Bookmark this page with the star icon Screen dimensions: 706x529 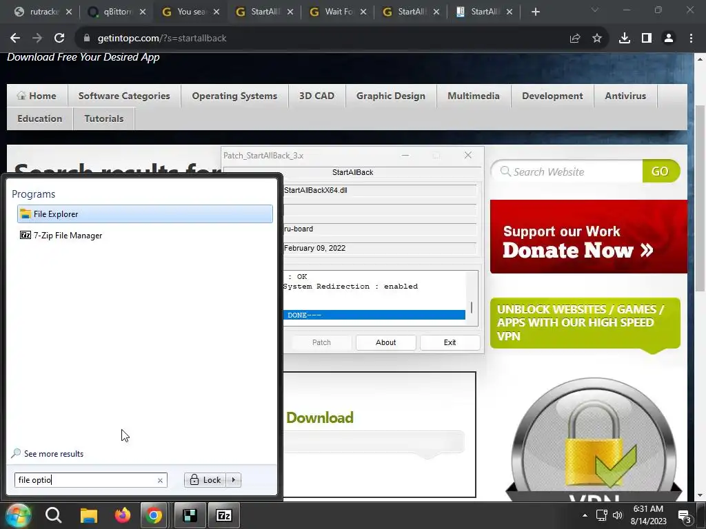[597, 39]
